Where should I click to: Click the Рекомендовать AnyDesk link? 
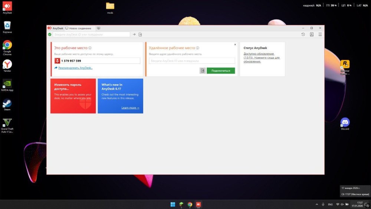(75, 68)
